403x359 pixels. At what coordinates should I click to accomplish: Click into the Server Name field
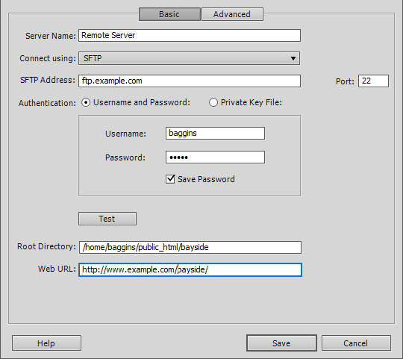pos(190,36)
